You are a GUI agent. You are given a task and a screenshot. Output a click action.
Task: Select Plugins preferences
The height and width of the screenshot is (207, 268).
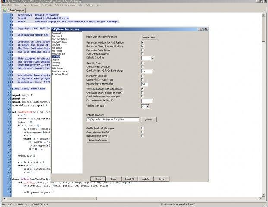tap(55, 60)
